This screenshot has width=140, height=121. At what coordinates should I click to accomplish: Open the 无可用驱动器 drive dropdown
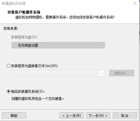pos(58,45)
